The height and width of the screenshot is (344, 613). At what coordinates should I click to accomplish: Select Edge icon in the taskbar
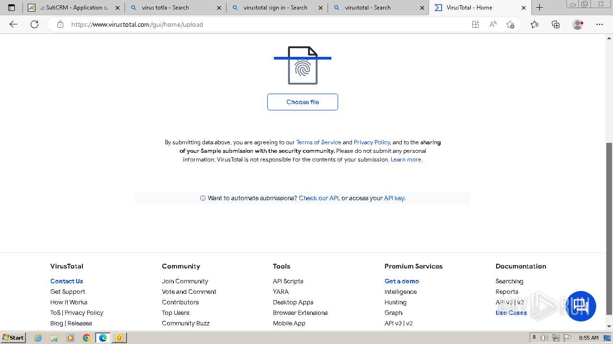point(102,338)
